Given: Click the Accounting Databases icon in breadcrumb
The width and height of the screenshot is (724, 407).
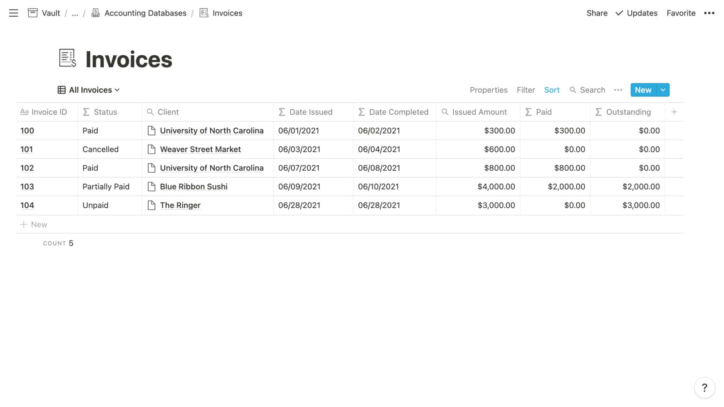Looking at the screenshot, I should [x=96, y=13].
